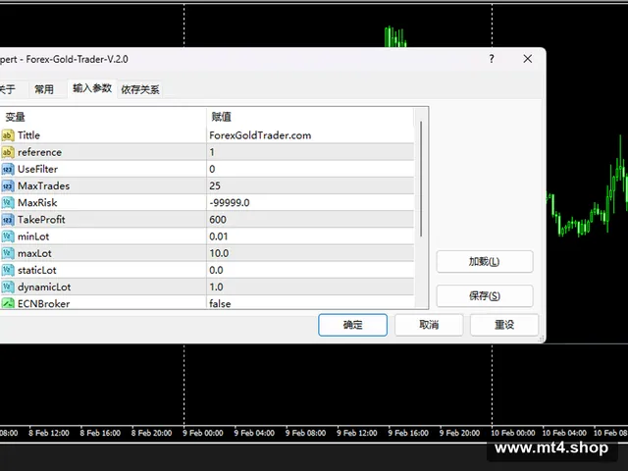Select the reference value 1
The image size is (628, 471).
(310, 152)
